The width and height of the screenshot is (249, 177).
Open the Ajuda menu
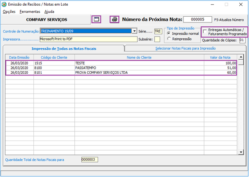(x=49, y=11)
